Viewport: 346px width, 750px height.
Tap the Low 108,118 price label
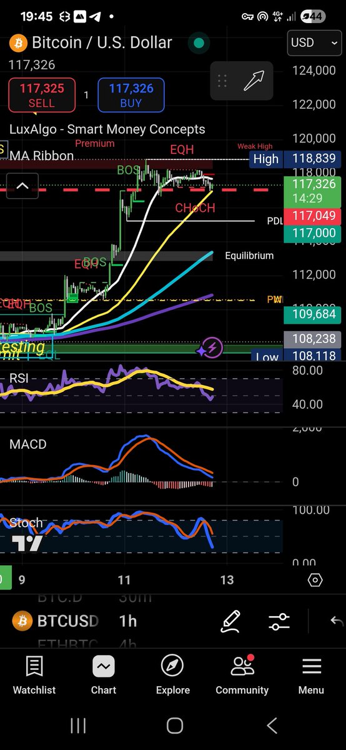(296, 357)
